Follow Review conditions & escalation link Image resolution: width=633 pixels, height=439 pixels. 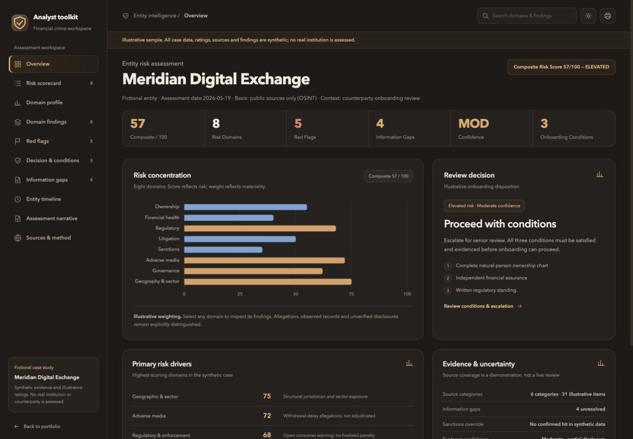click(x=483, y=306)
